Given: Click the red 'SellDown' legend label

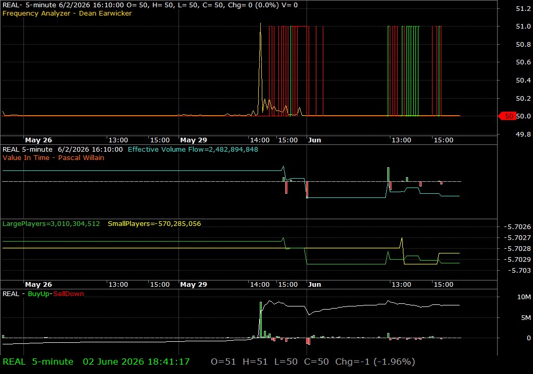Looking at the screenshot, I should click(x=68, y=294).
